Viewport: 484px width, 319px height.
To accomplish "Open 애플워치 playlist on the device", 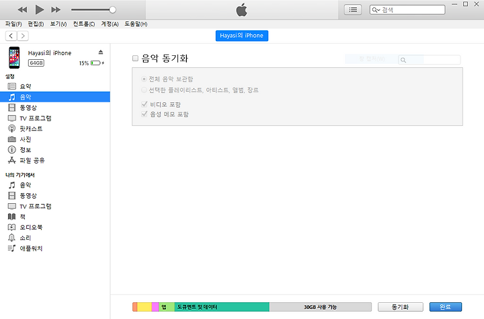I will [55, 248].
